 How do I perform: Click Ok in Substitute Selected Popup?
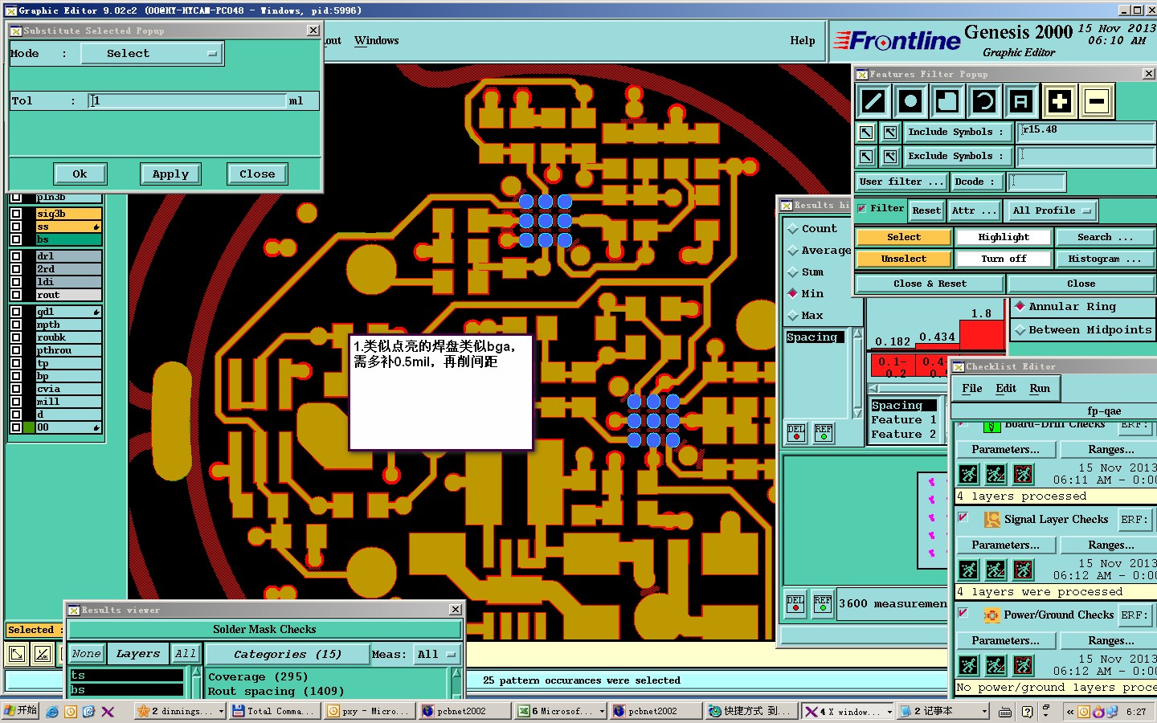point(80,174)
